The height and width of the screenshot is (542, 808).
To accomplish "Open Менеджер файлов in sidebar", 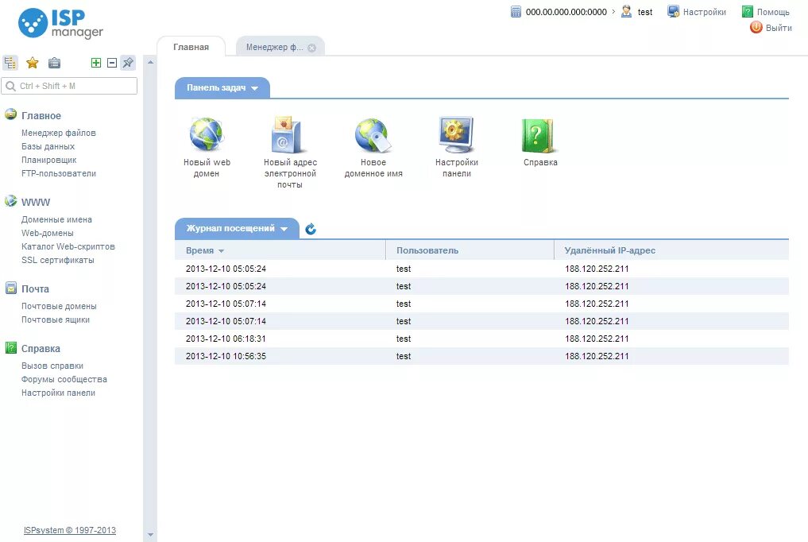I will tap(59, 133).
